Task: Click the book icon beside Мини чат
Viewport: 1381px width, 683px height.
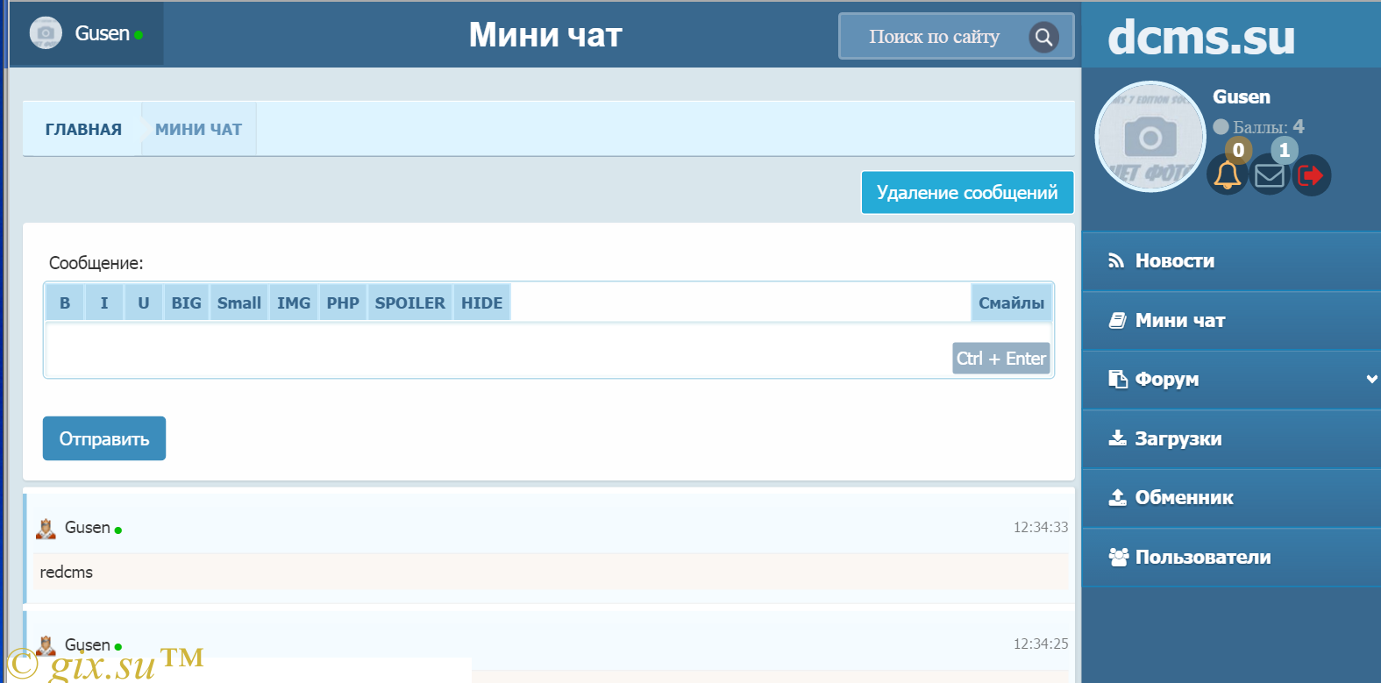Action: [x=1117, y=320]
